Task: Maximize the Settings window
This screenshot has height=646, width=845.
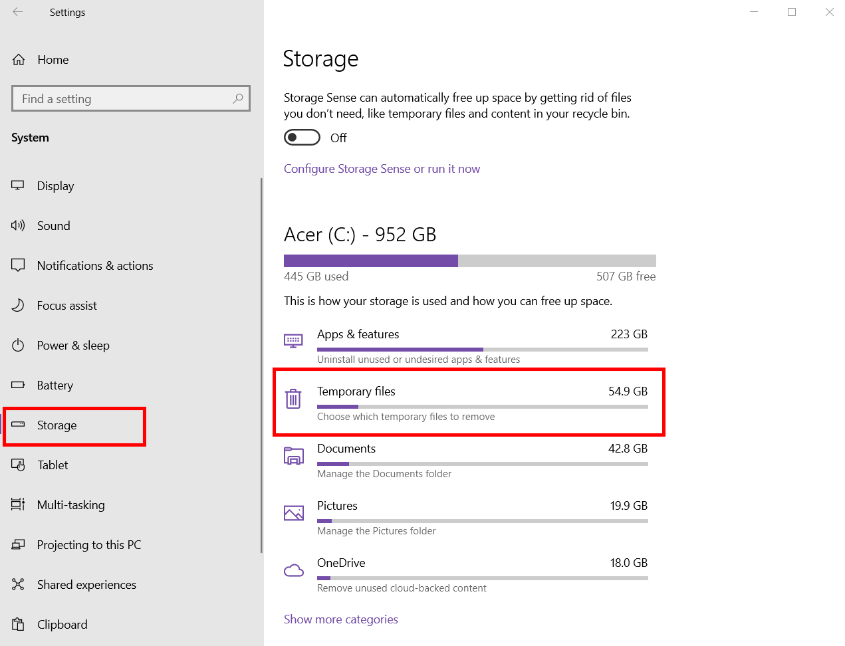Action: (x=792, y=12)
